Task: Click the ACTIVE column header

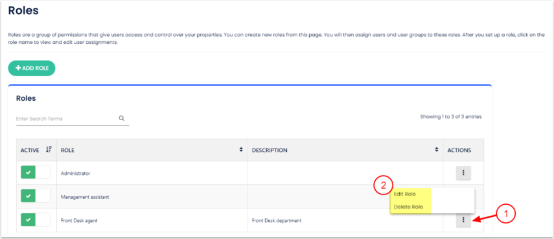Action: pyautogui.click(x=30, y=151)
